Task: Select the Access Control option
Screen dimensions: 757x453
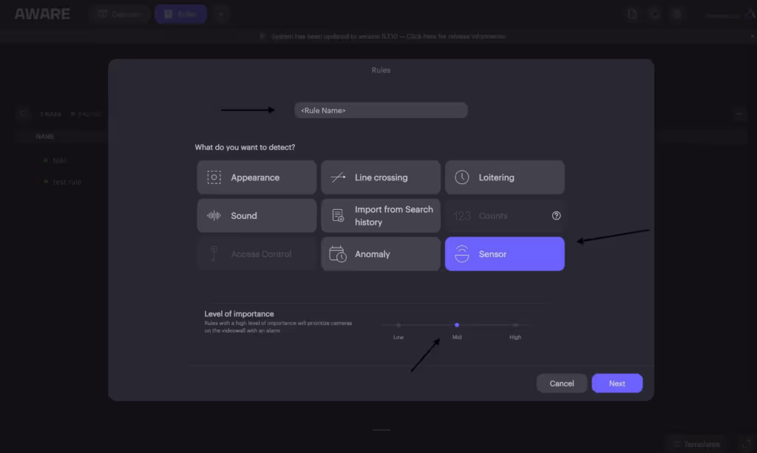Action: (x=257, y=253)
